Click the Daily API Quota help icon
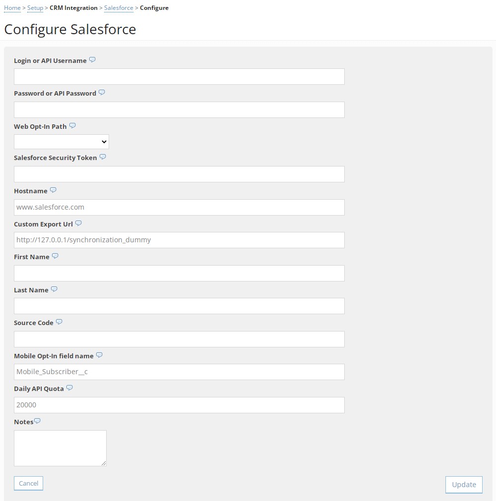Image resolution: width=496 pixels, height=501 pixels. click(69, 388)
